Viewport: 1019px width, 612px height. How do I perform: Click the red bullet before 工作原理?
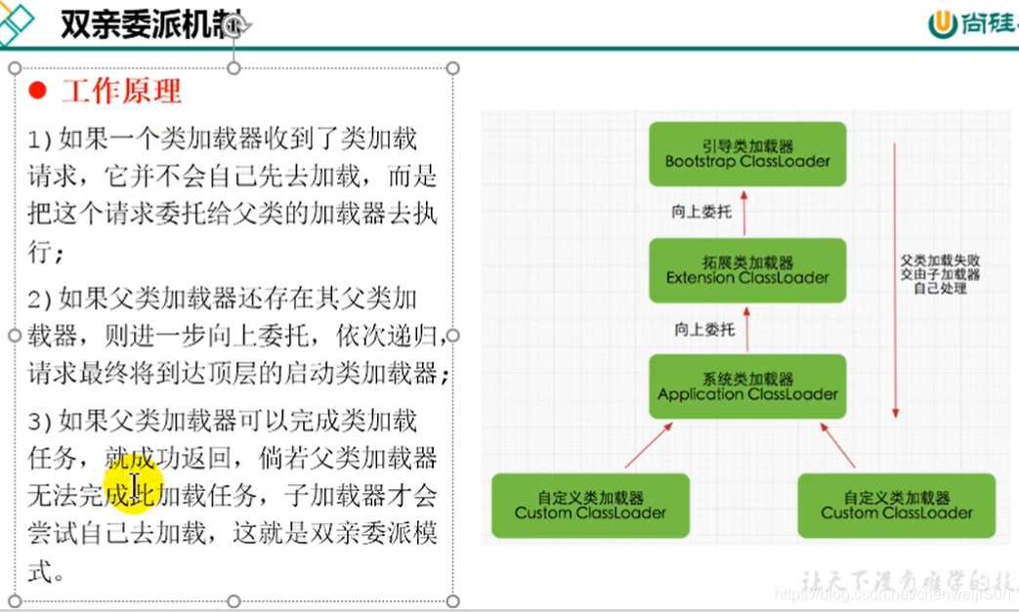(x=38, y=90)
